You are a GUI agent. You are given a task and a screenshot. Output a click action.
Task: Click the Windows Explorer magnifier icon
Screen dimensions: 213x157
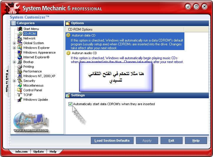[20, 48]
